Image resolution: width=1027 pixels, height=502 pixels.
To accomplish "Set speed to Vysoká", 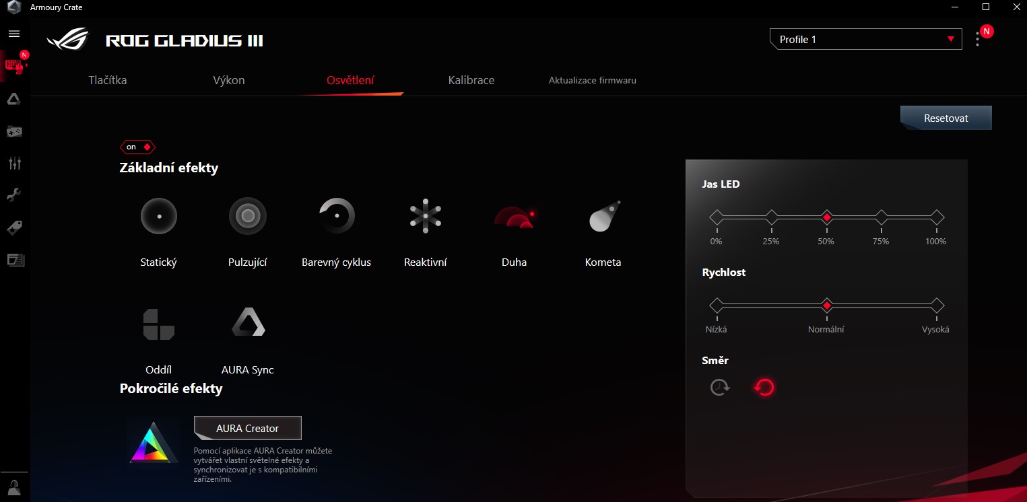I will point(937,306).
